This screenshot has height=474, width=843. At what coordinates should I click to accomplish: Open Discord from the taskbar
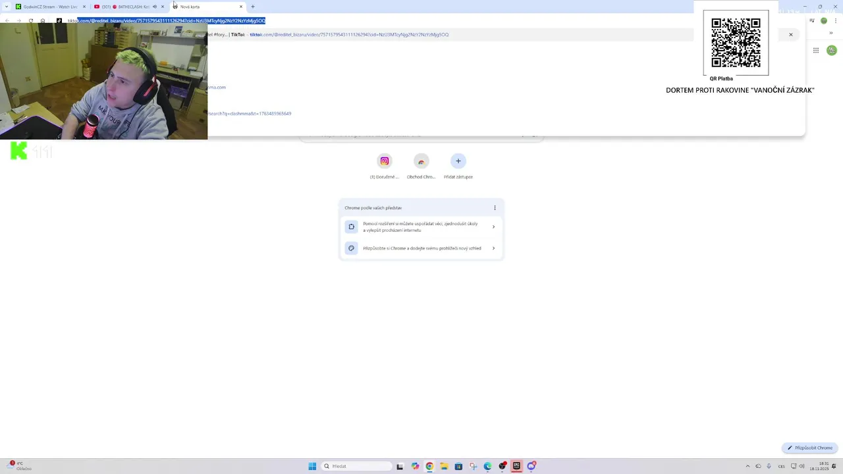(531, 466)
